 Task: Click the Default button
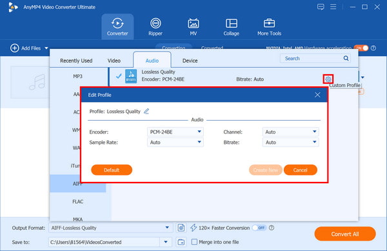tap(112, 170)
